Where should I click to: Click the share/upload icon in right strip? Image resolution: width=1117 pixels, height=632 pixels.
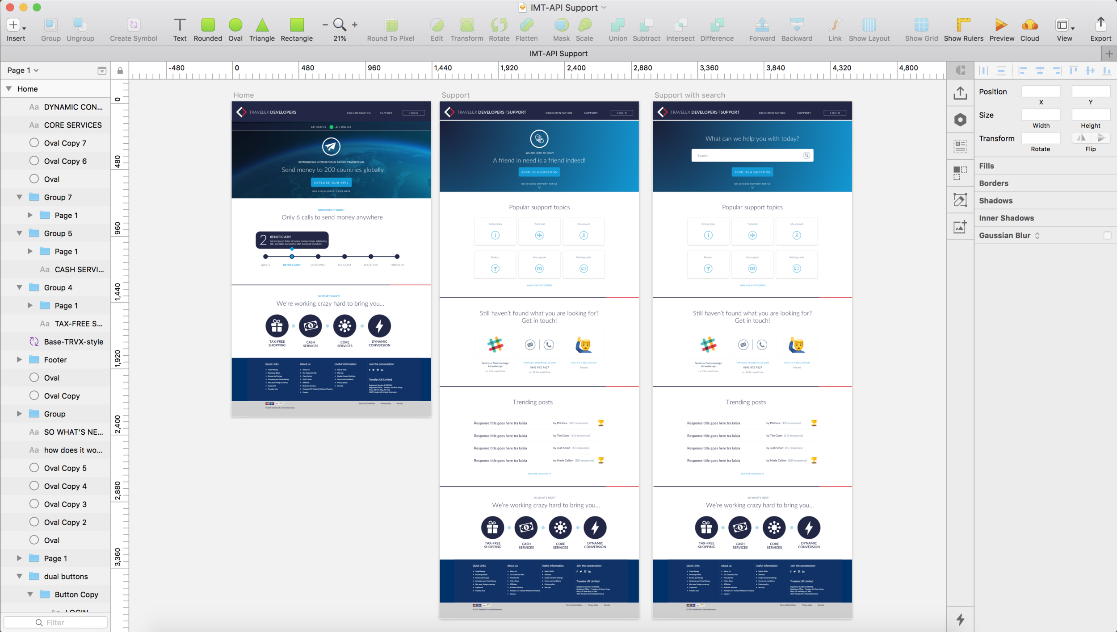point(960,93)
